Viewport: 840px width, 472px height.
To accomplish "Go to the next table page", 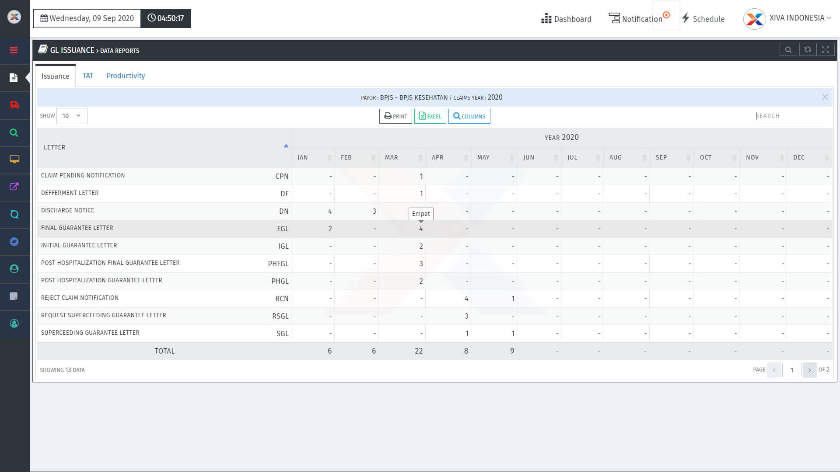I will tap(809, 370).
